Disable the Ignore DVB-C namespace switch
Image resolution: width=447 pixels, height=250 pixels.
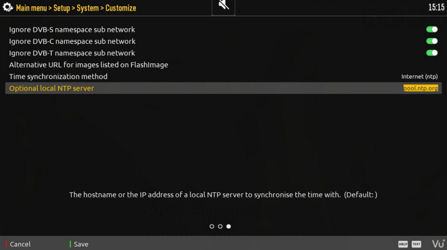click(x=432, y=41)
